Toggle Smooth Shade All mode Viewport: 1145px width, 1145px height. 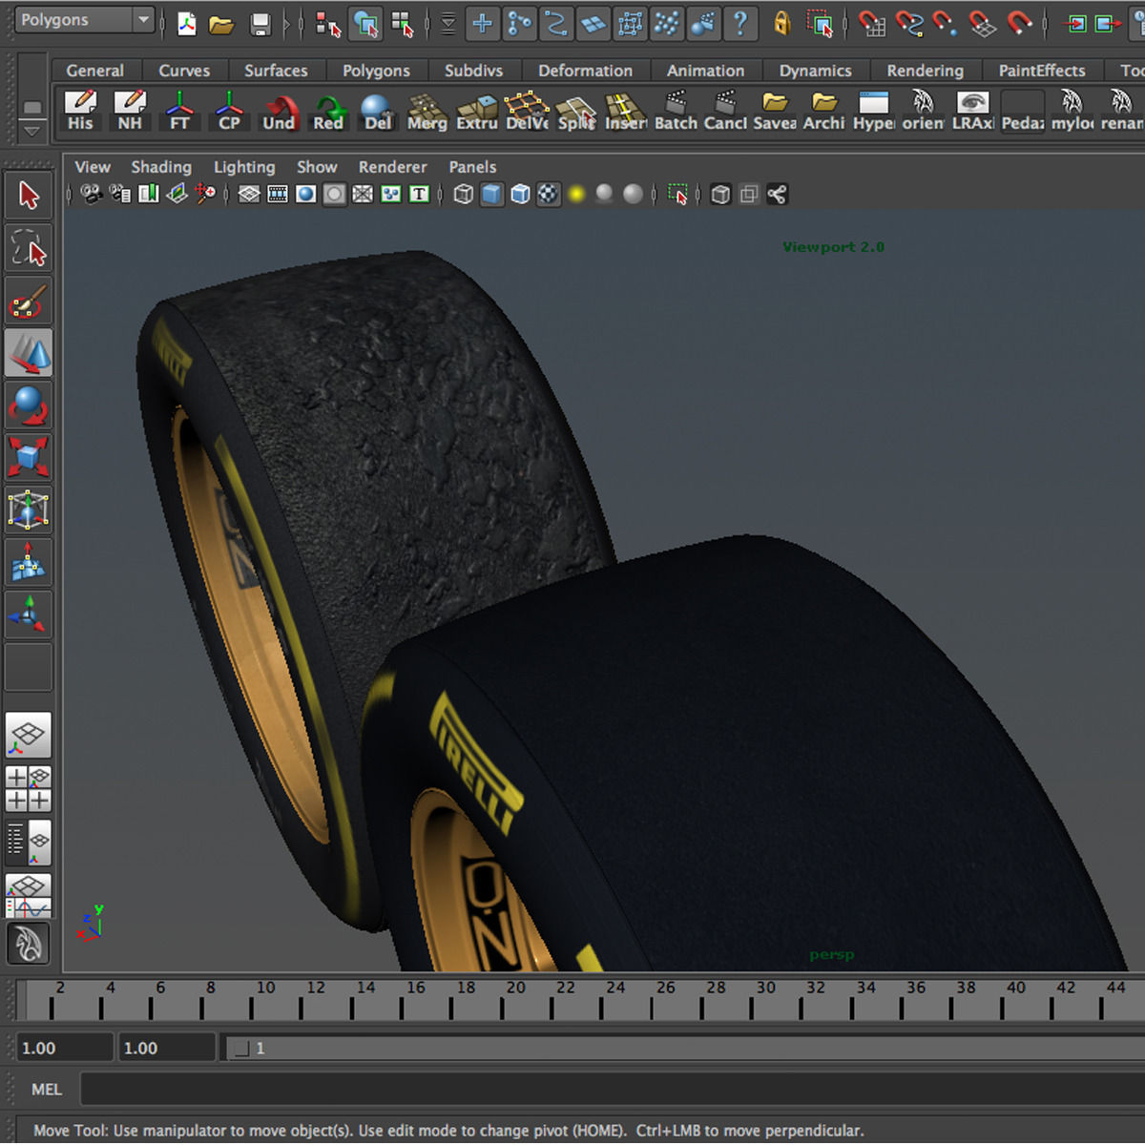point(491,195)
